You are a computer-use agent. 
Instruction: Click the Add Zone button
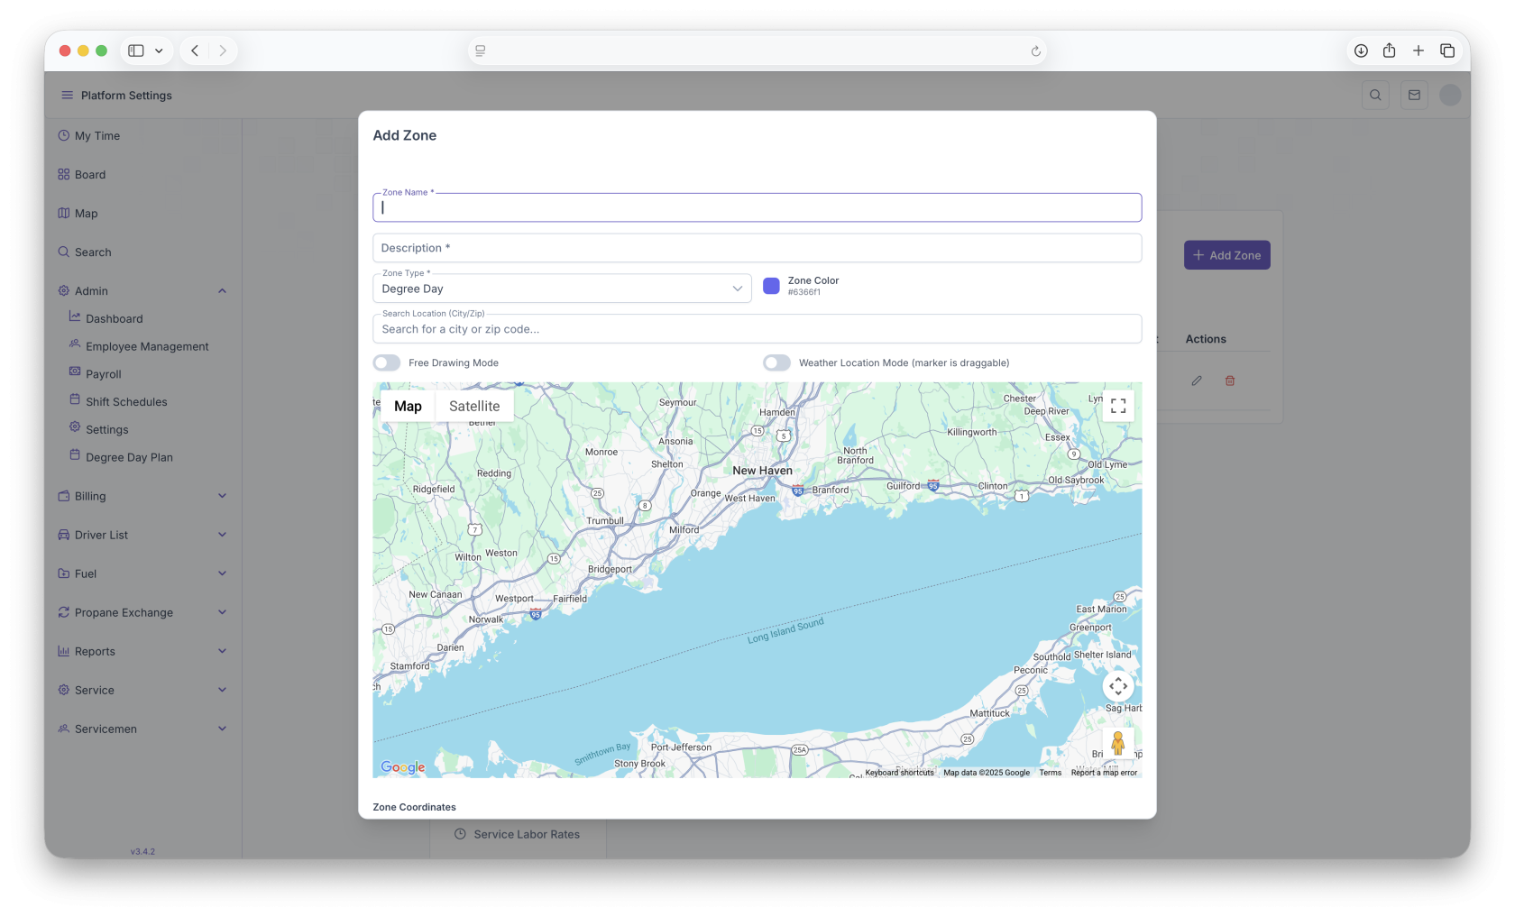point(1226,255)
